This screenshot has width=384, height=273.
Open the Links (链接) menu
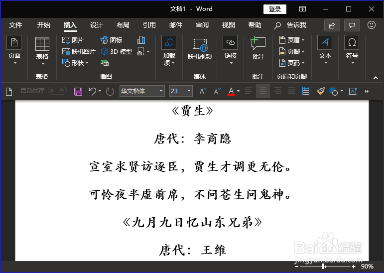230,50
